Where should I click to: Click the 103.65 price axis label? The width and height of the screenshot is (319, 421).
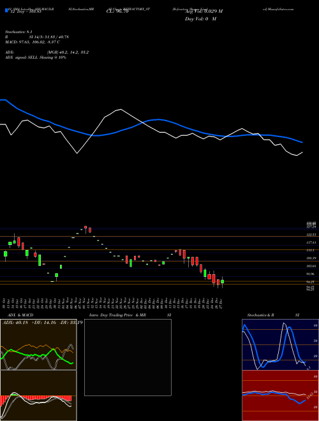311,266
